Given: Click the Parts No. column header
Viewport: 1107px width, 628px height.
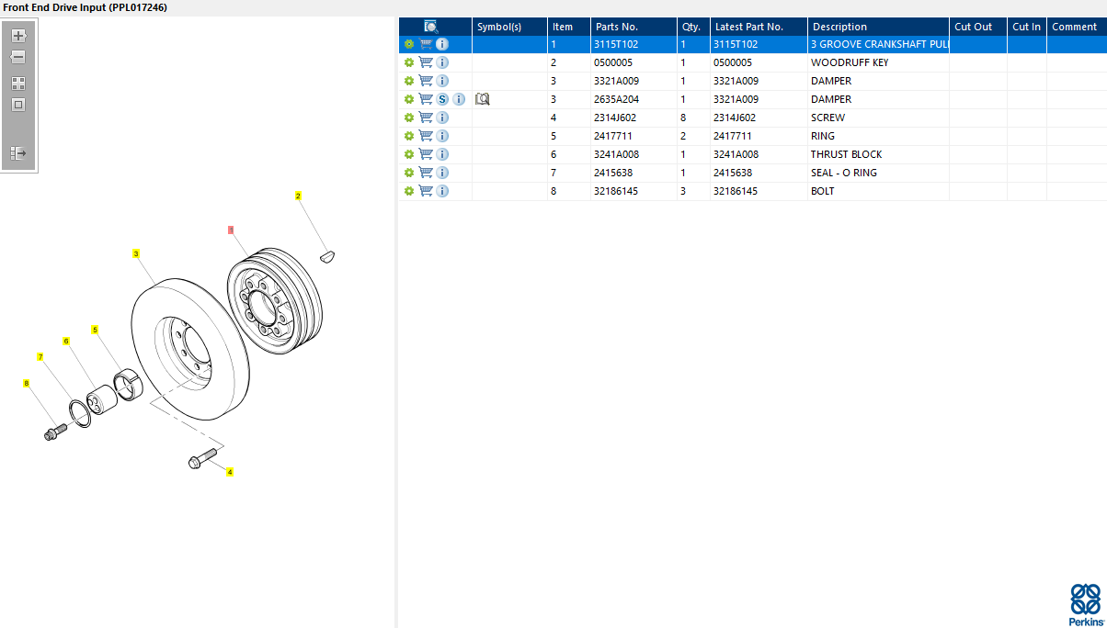Looking at the screenshot, I should pos(633,27).
